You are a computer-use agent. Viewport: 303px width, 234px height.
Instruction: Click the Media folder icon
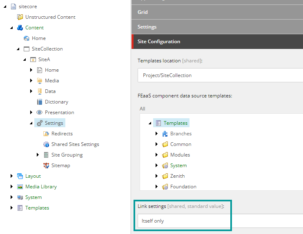tap(40, 81)
